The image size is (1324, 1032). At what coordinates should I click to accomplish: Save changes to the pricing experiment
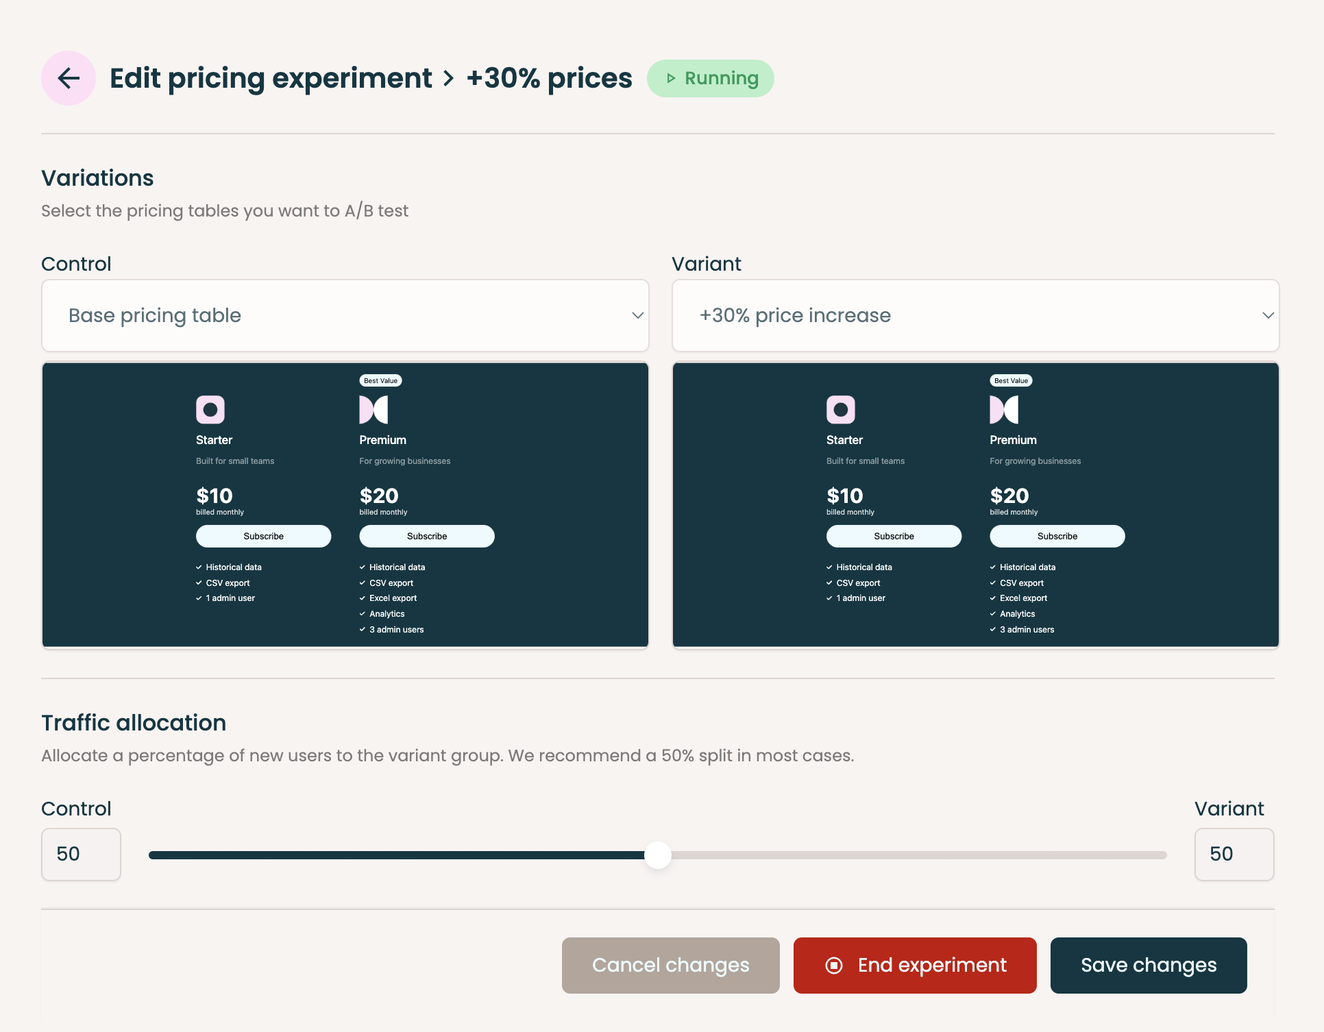click(x=1148, y=966)
